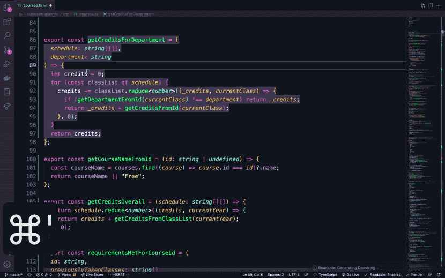Viewport: 445px width, 278px height.
Task: Open the Manage gear icon
Action: (7, 265)
